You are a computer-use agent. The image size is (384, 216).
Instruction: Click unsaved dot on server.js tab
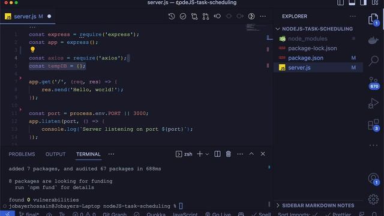(49, 16)
